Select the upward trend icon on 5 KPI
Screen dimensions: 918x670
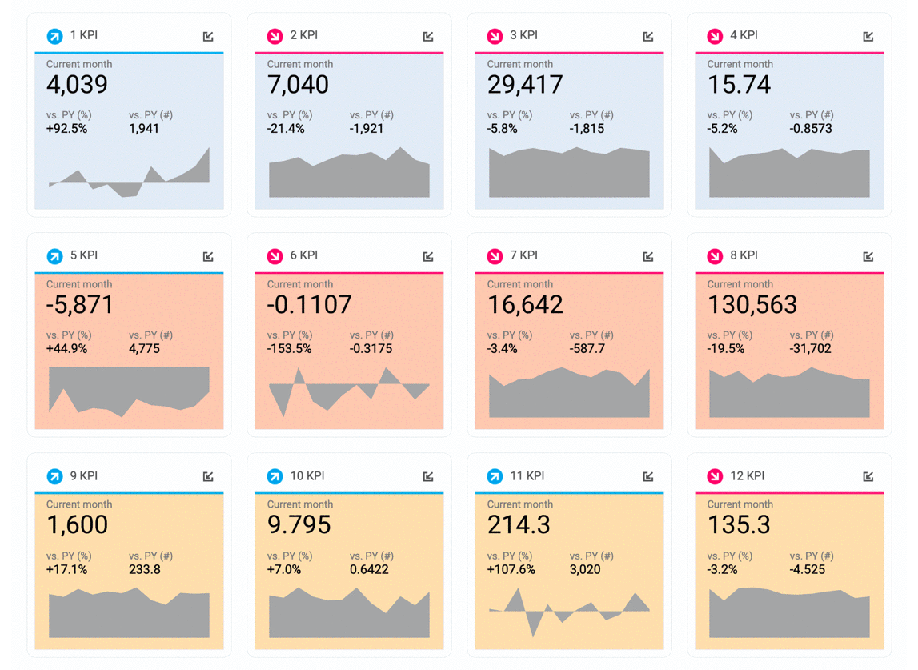[x=55, y=255]
